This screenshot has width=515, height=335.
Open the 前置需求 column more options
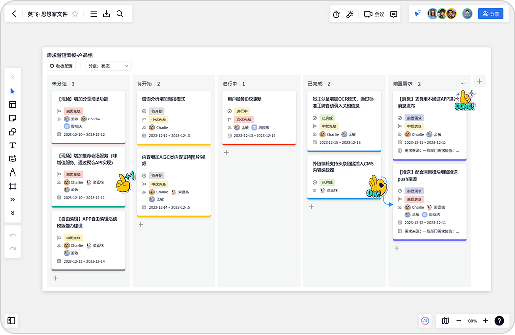463,83
